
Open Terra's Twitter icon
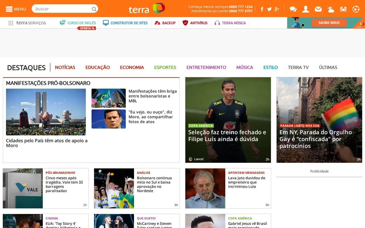tap(269, 9)
